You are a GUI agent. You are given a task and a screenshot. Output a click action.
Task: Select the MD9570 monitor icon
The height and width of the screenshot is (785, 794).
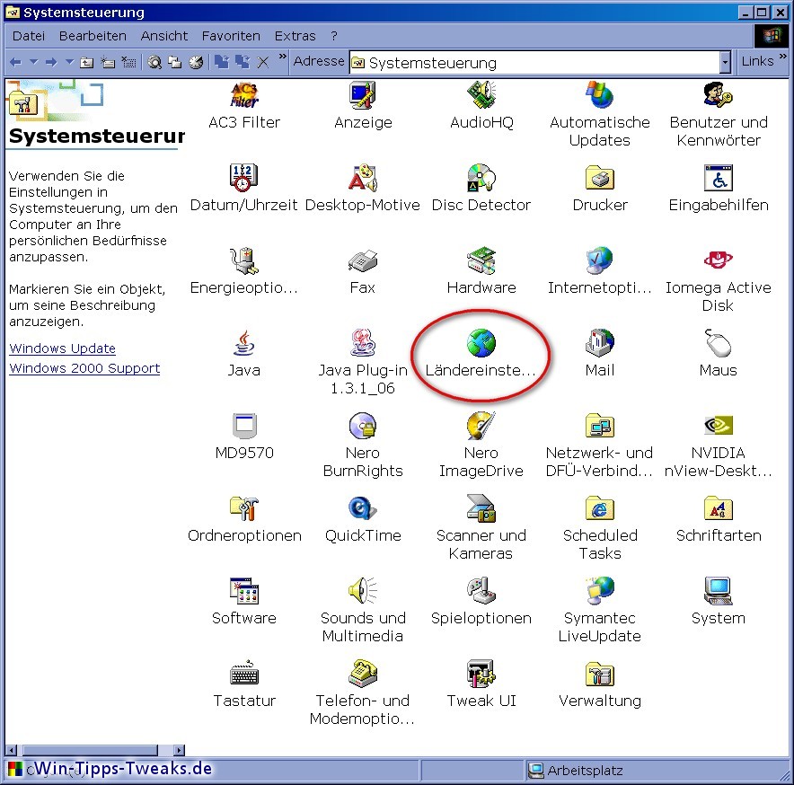point(244,426)
